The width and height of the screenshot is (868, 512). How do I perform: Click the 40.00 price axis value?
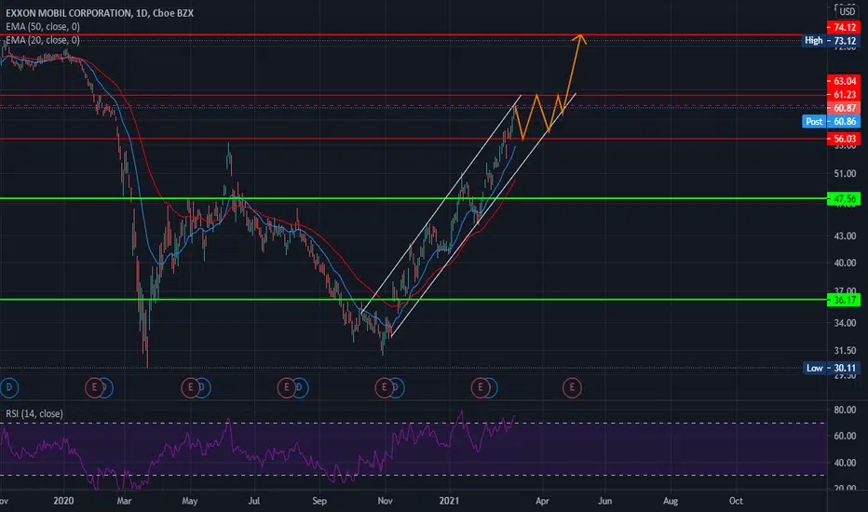[x=845, y=263]
